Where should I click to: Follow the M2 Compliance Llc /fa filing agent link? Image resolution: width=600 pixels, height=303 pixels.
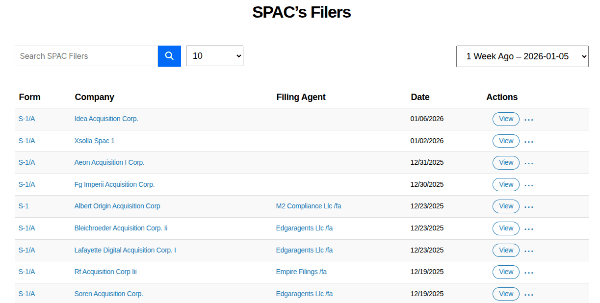[x=309, y=206]
